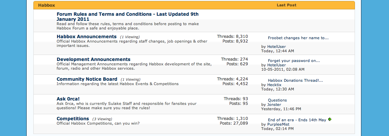
Task: Open the Development Announcements forum
Action: click(93, 59)
